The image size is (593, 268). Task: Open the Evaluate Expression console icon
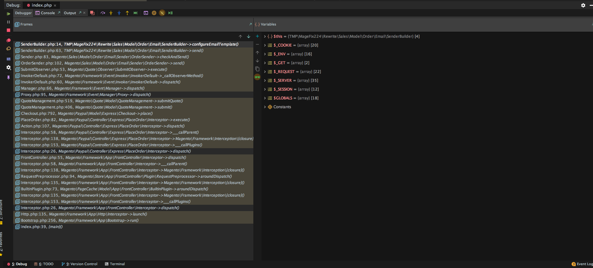pos(146,13)
